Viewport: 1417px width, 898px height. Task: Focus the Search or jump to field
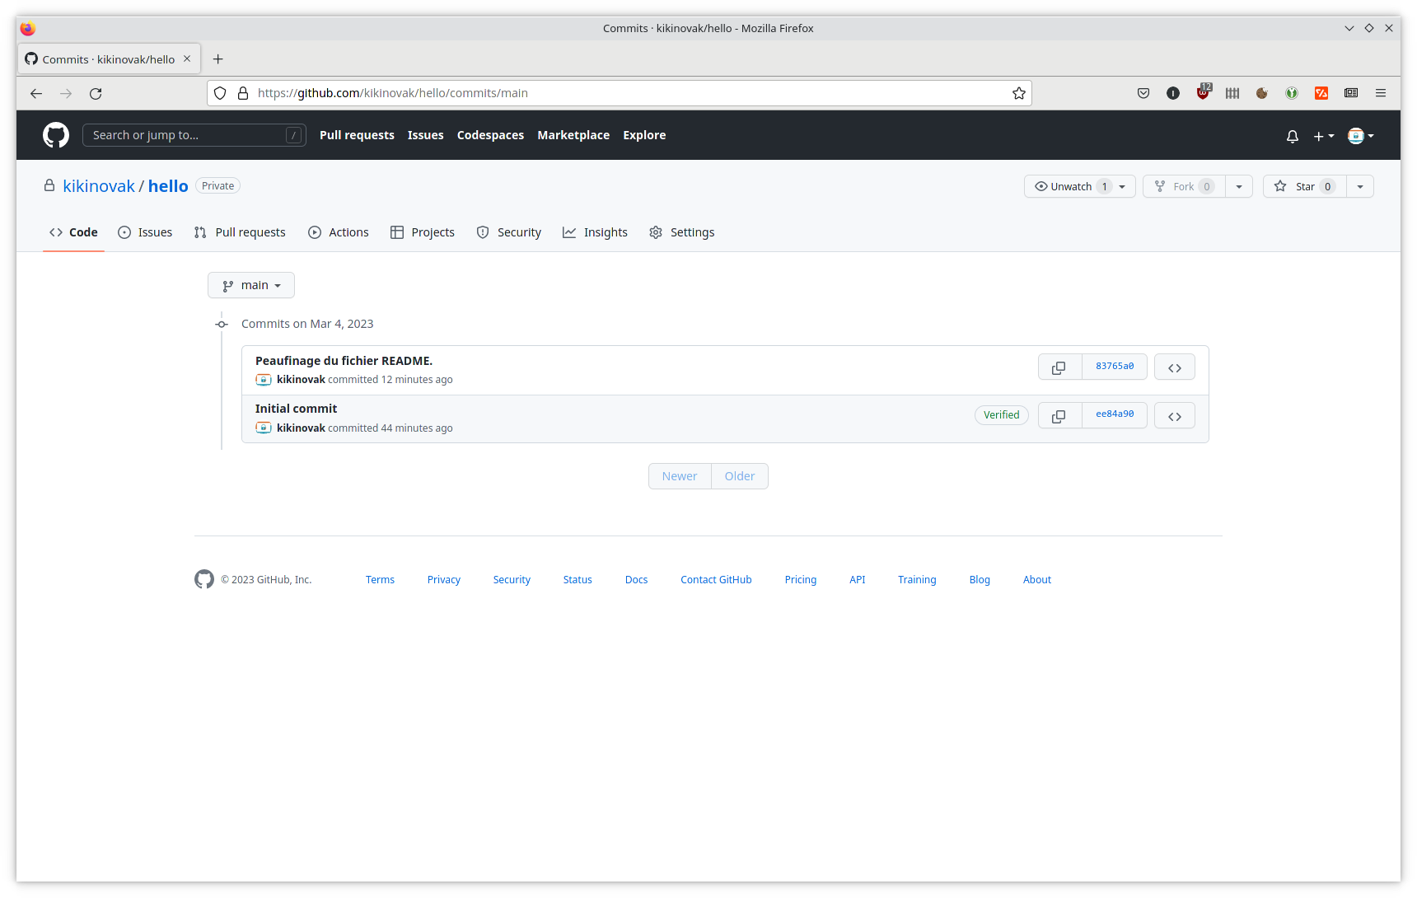coord(194,135)
